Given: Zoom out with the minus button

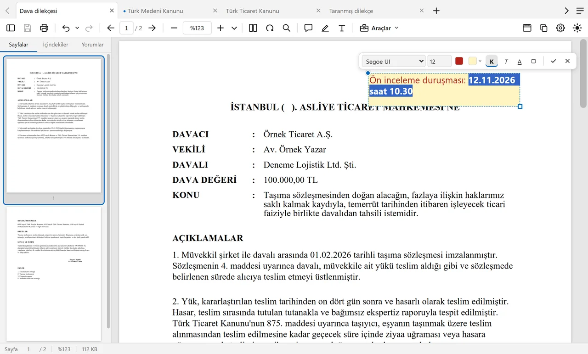Looking at the screenshot, I should 174,28.
